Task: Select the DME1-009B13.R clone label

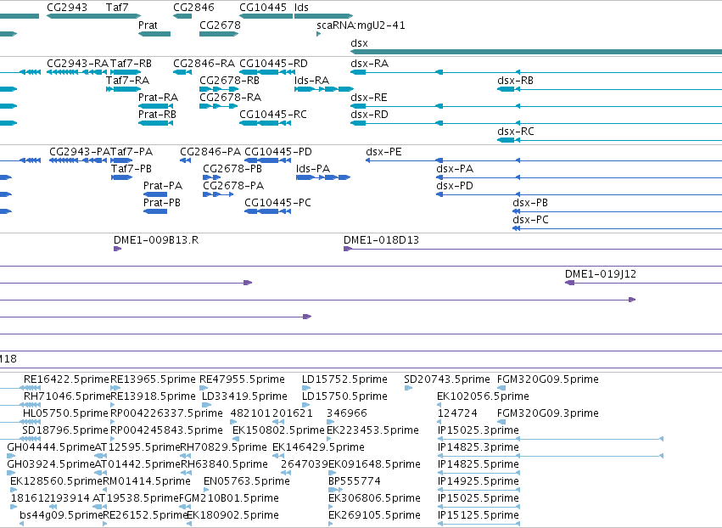Action: [156, 240]
